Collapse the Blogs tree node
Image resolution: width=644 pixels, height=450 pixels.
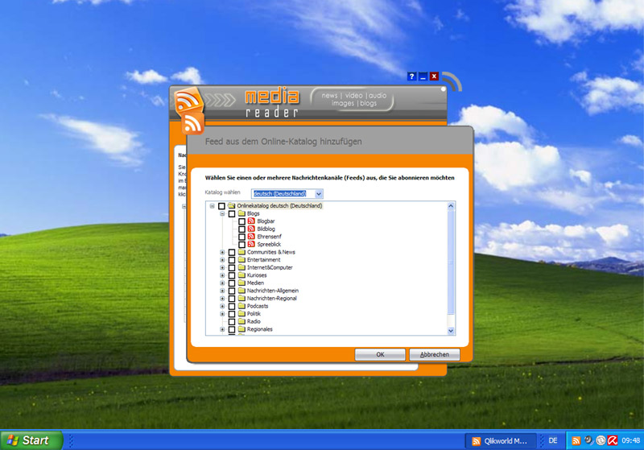pos(222,214)
